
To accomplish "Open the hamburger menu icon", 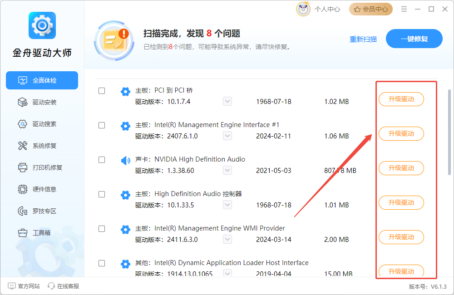I will point(404,9).
